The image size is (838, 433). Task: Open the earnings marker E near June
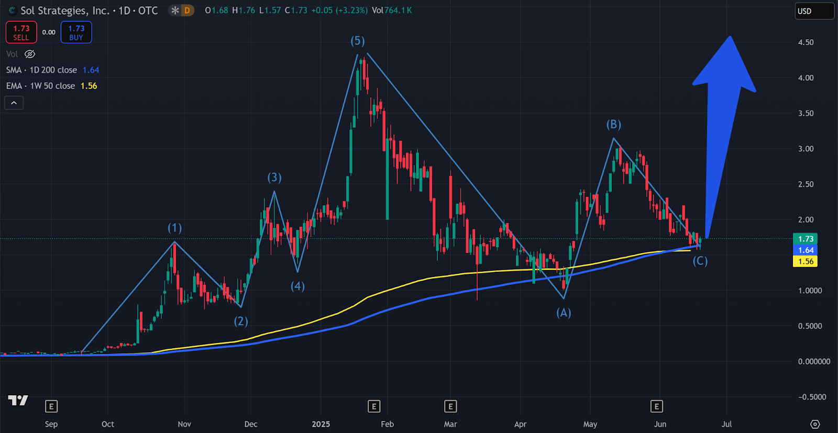click(x=656, y=406)
